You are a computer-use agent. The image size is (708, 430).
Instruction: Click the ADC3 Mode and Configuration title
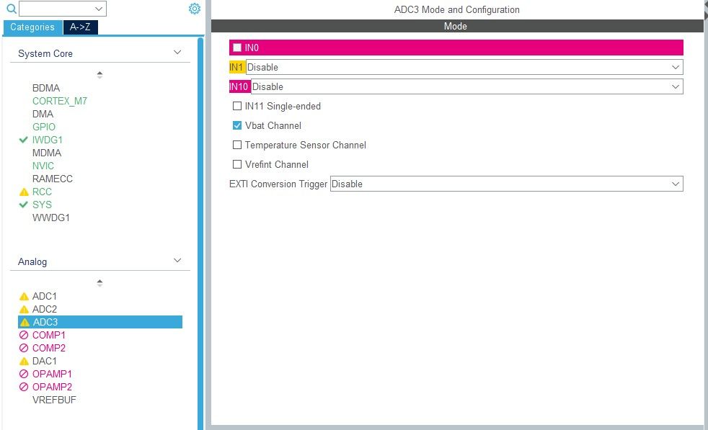(x=456, y=9)
